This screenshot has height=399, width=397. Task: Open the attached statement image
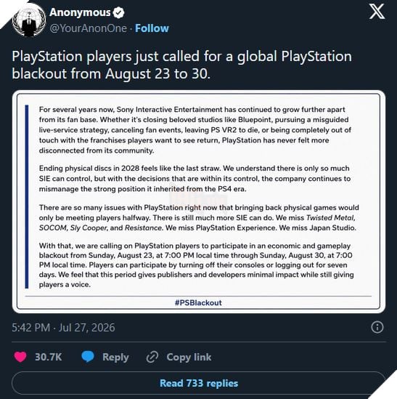(x=199, y=201)
